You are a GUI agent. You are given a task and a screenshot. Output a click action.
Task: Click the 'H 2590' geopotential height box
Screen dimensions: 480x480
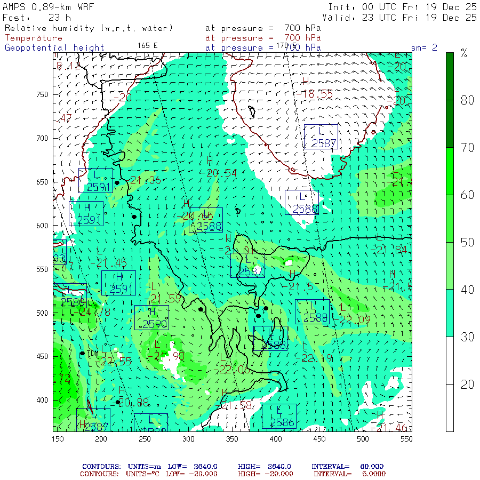point(151,318)
